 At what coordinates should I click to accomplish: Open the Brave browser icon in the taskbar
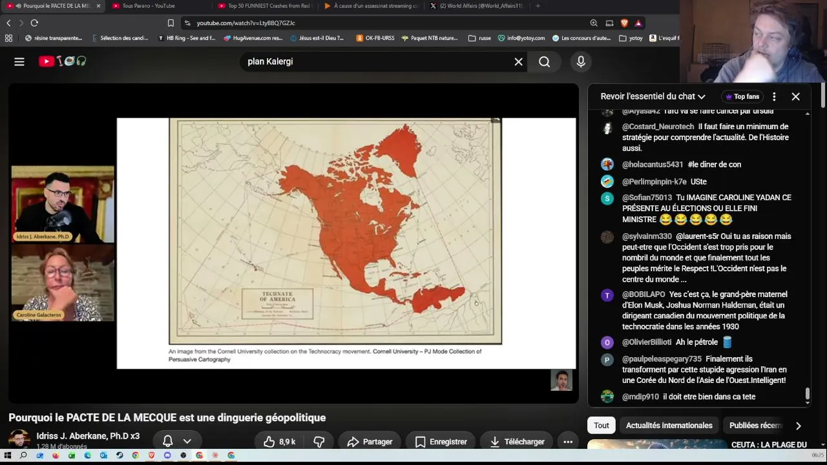pyautogui.click(x=151, y=455)
